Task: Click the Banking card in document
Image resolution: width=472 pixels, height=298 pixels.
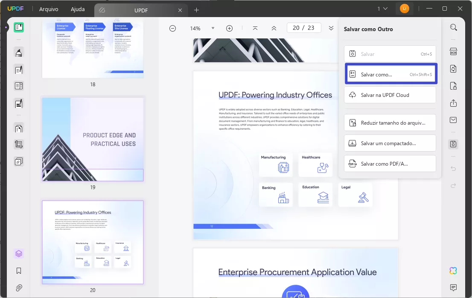Action: 276,194
